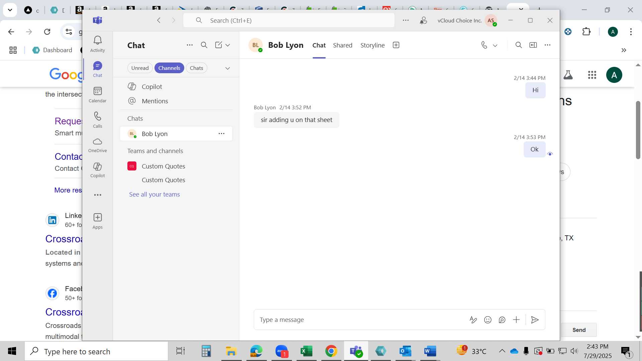Open Loop components icon in compose box
Viewport: 642px width, 361px height.
tap(502, 320)
